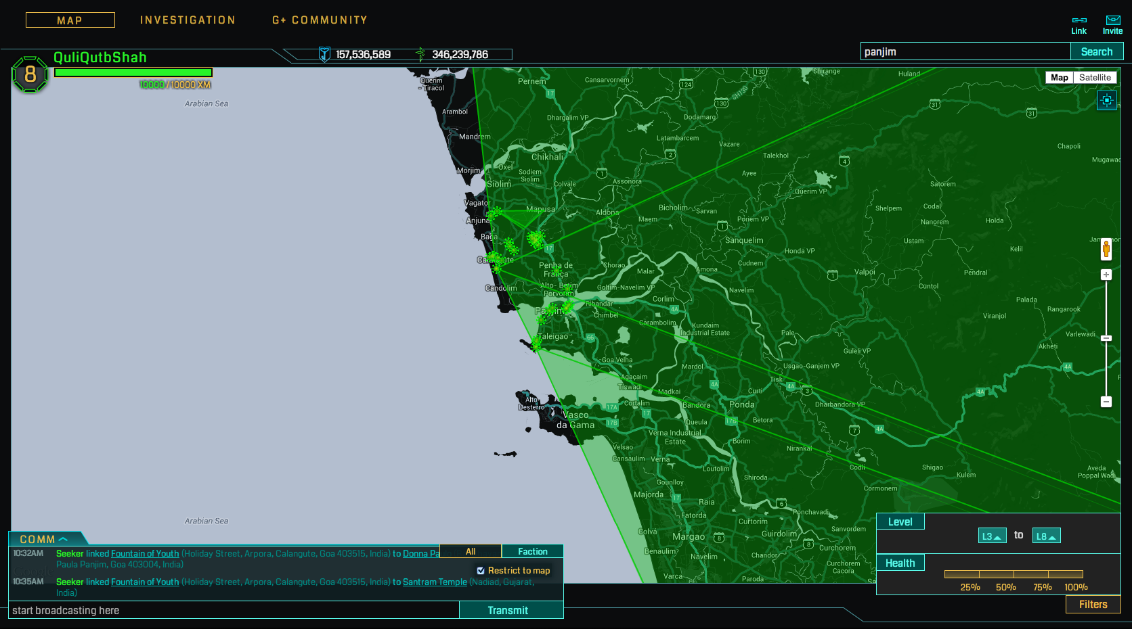Open Fountain of Youth link in 10:35AM message
Image resolution: width=1132 pixels, height=629 pixels.
click(145, 582)
